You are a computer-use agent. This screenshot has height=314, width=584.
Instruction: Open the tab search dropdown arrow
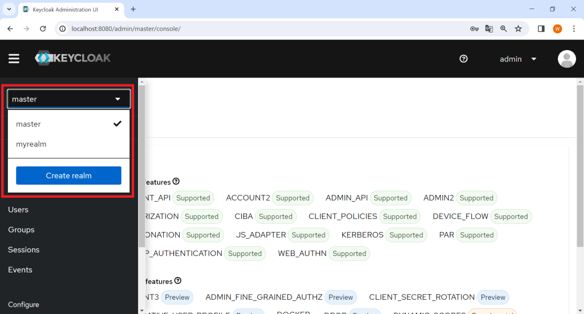click(x=9, y=9)
